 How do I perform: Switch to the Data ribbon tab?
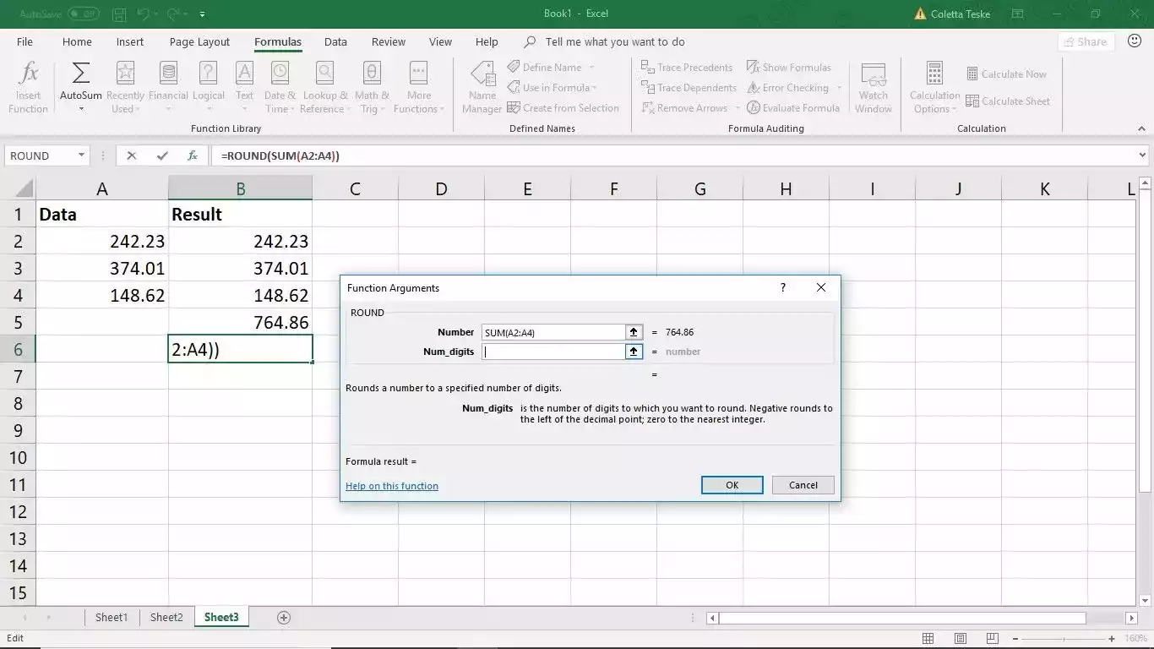(335, 41)
